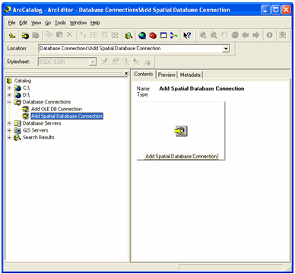Click the Add Spatial Database Connection thumbnail

[181, 131]
